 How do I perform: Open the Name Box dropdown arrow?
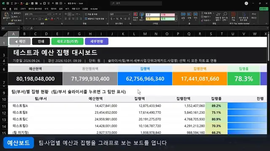(x=18, y=28)
